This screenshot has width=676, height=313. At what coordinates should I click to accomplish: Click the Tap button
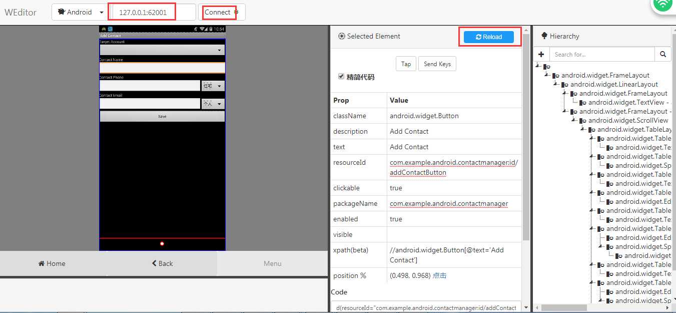click(406, 64)
